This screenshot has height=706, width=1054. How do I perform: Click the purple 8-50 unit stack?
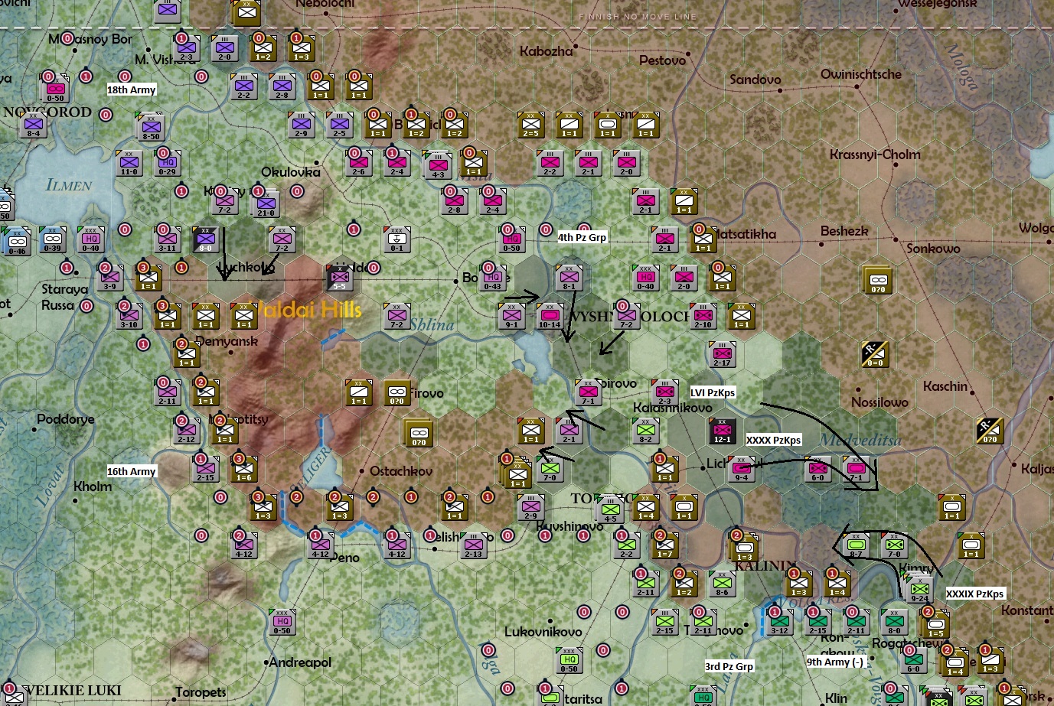[151, 126]
